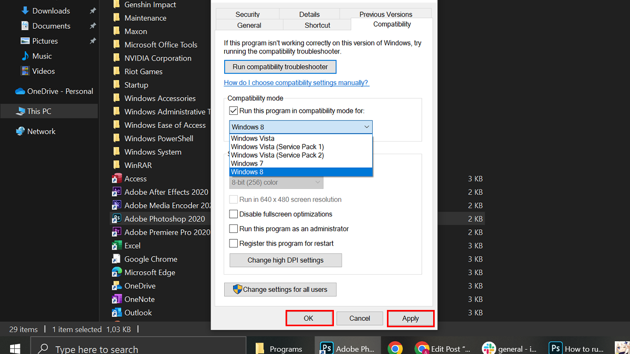Choose Windows Vista (Service Pack 2) option
The height and width of the screenshot is (354, 630).
(x=301, y=155)
